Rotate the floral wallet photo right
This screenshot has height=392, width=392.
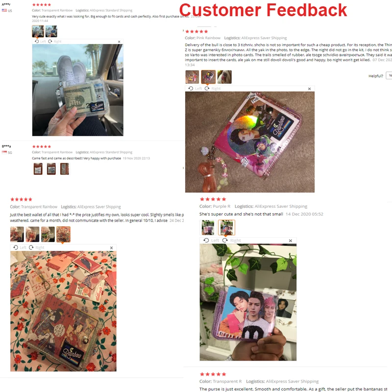pos(36,247)
